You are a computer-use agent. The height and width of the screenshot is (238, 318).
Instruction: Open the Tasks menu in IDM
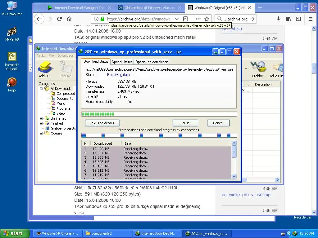pos(41,55)
